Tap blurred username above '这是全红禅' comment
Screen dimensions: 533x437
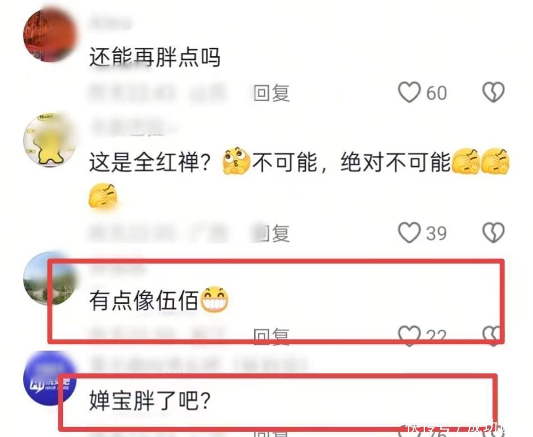tap(133, 128)
